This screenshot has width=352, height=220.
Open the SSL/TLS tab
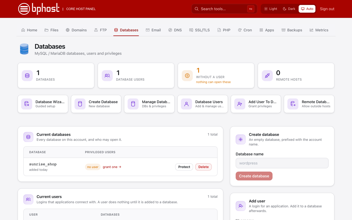[x=199, y=30]
